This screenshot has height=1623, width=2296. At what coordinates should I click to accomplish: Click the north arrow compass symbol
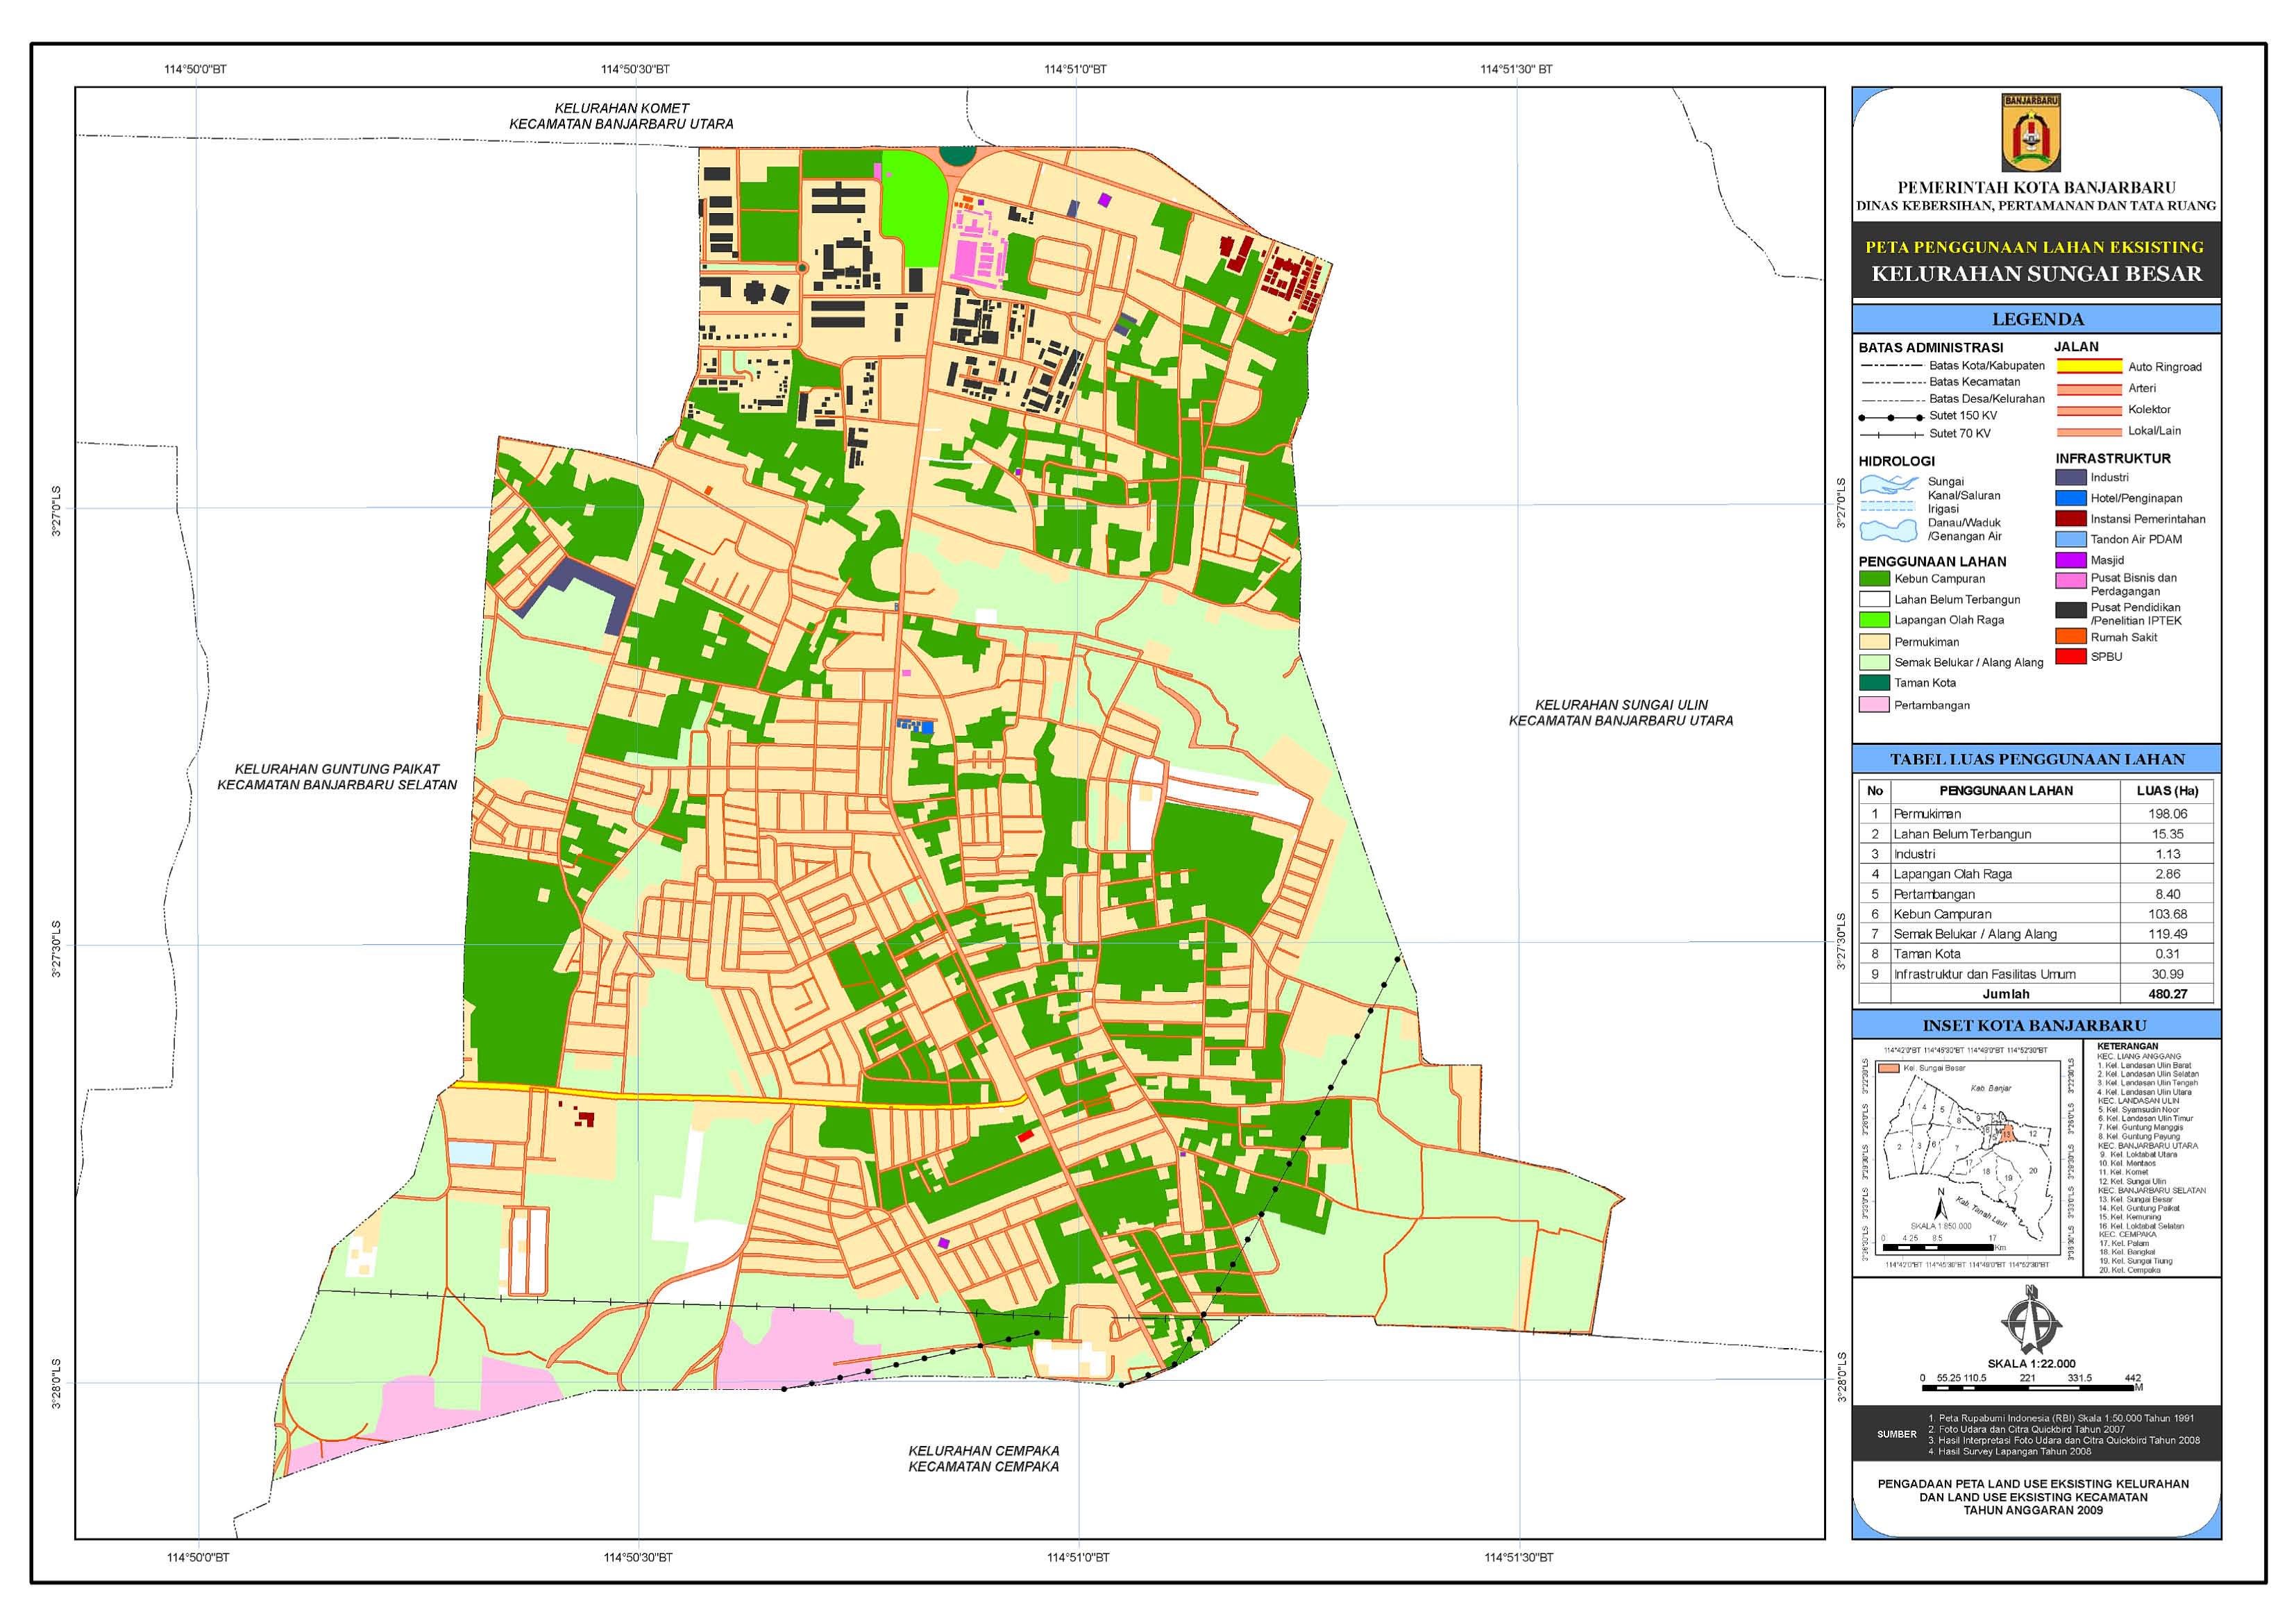coord(2031,1322)
